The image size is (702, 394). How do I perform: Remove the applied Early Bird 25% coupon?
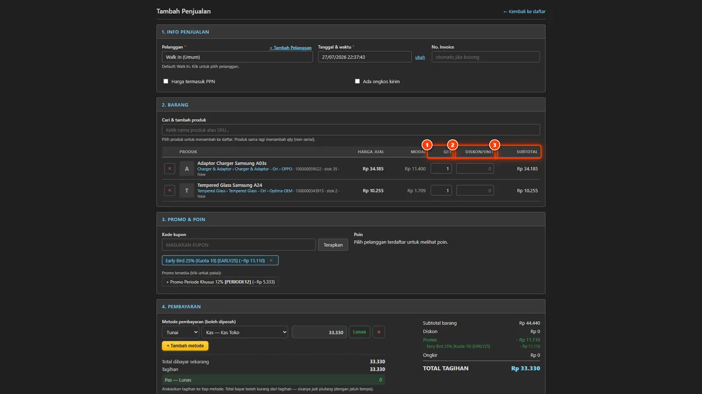[x=271, y=260]
